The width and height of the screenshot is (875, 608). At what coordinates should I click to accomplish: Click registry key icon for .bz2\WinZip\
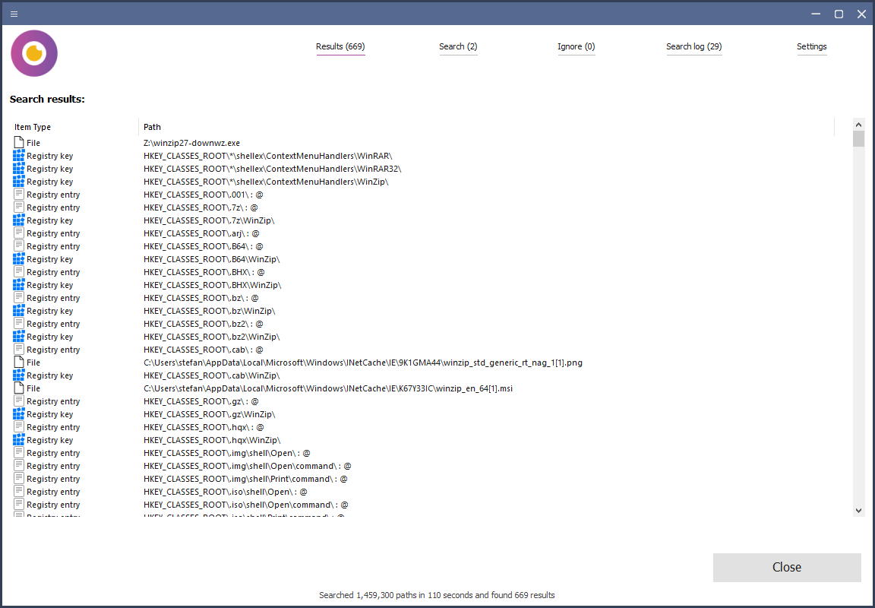pos(19,337)
